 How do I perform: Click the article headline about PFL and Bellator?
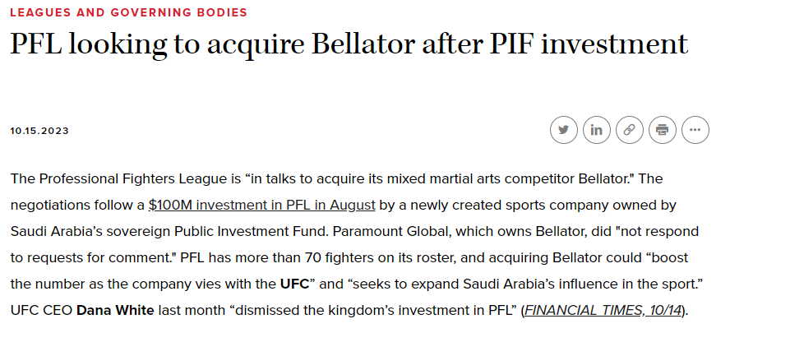pos(349,44)
